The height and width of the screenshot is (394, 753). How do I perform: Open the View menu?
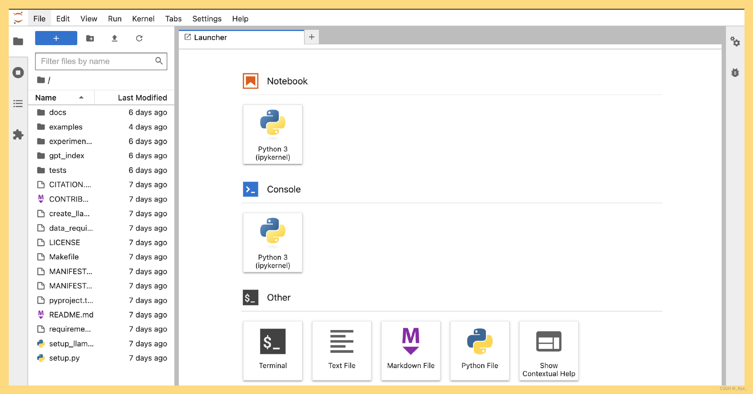coord(89,19)
